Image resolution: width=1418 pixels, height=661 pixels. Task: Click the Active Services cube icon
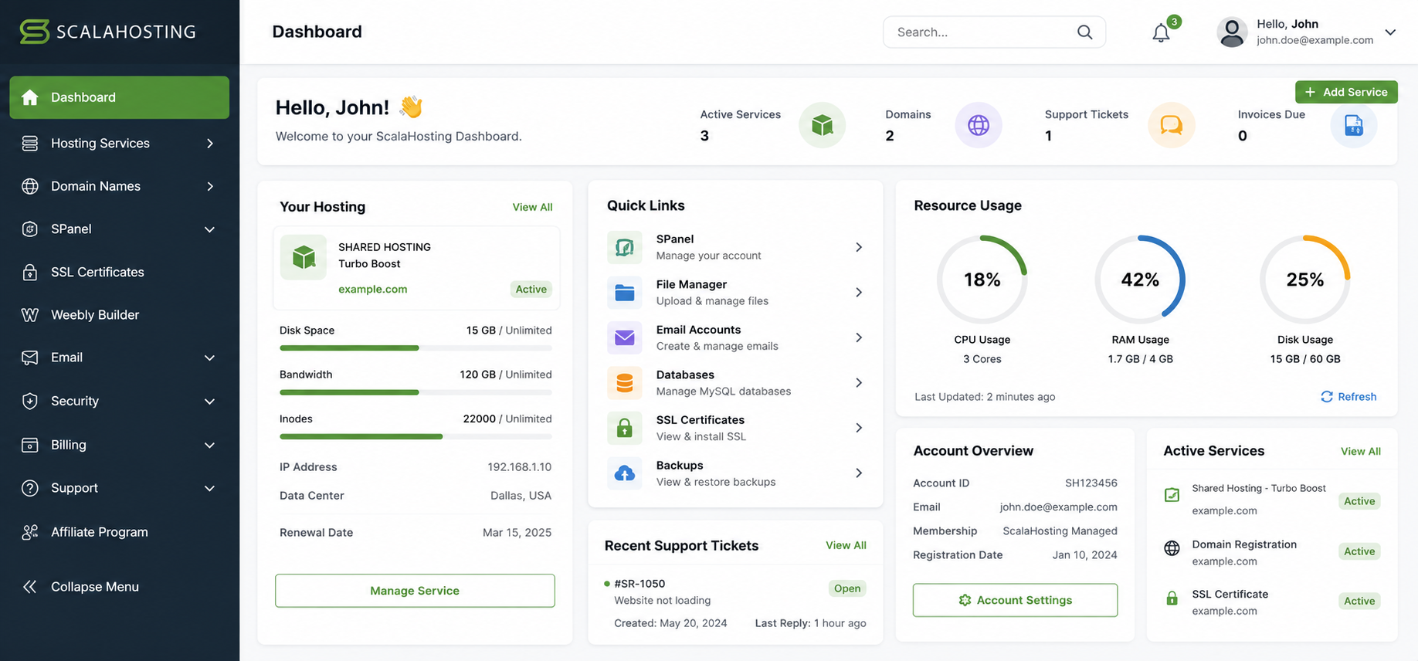822,125
